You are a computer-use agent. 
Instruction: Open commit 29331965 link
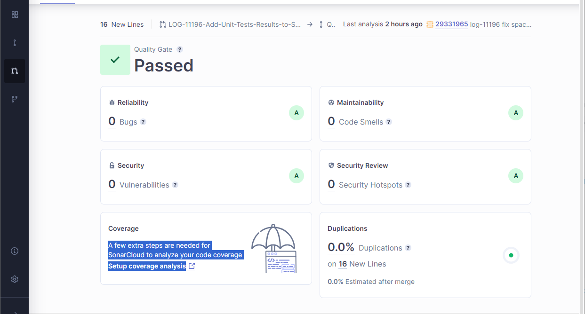tap(451, 24)
